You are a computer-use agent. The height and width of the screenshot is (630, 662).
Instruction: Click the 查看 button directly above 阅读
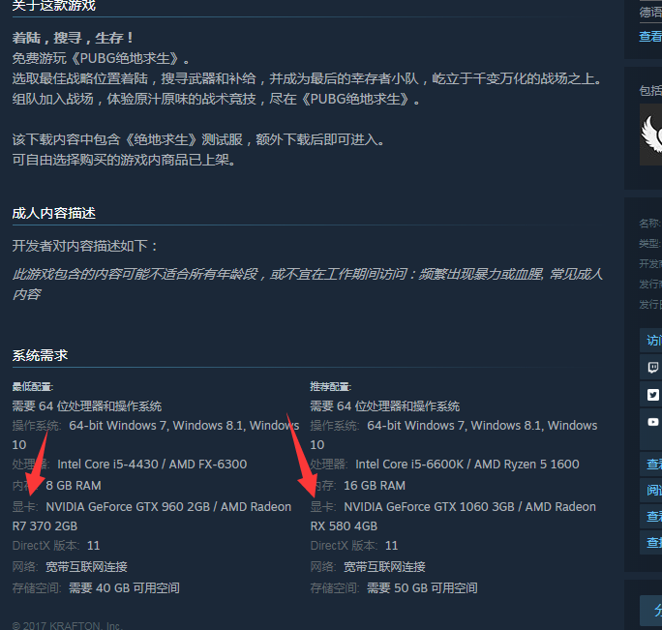(651, 464)
